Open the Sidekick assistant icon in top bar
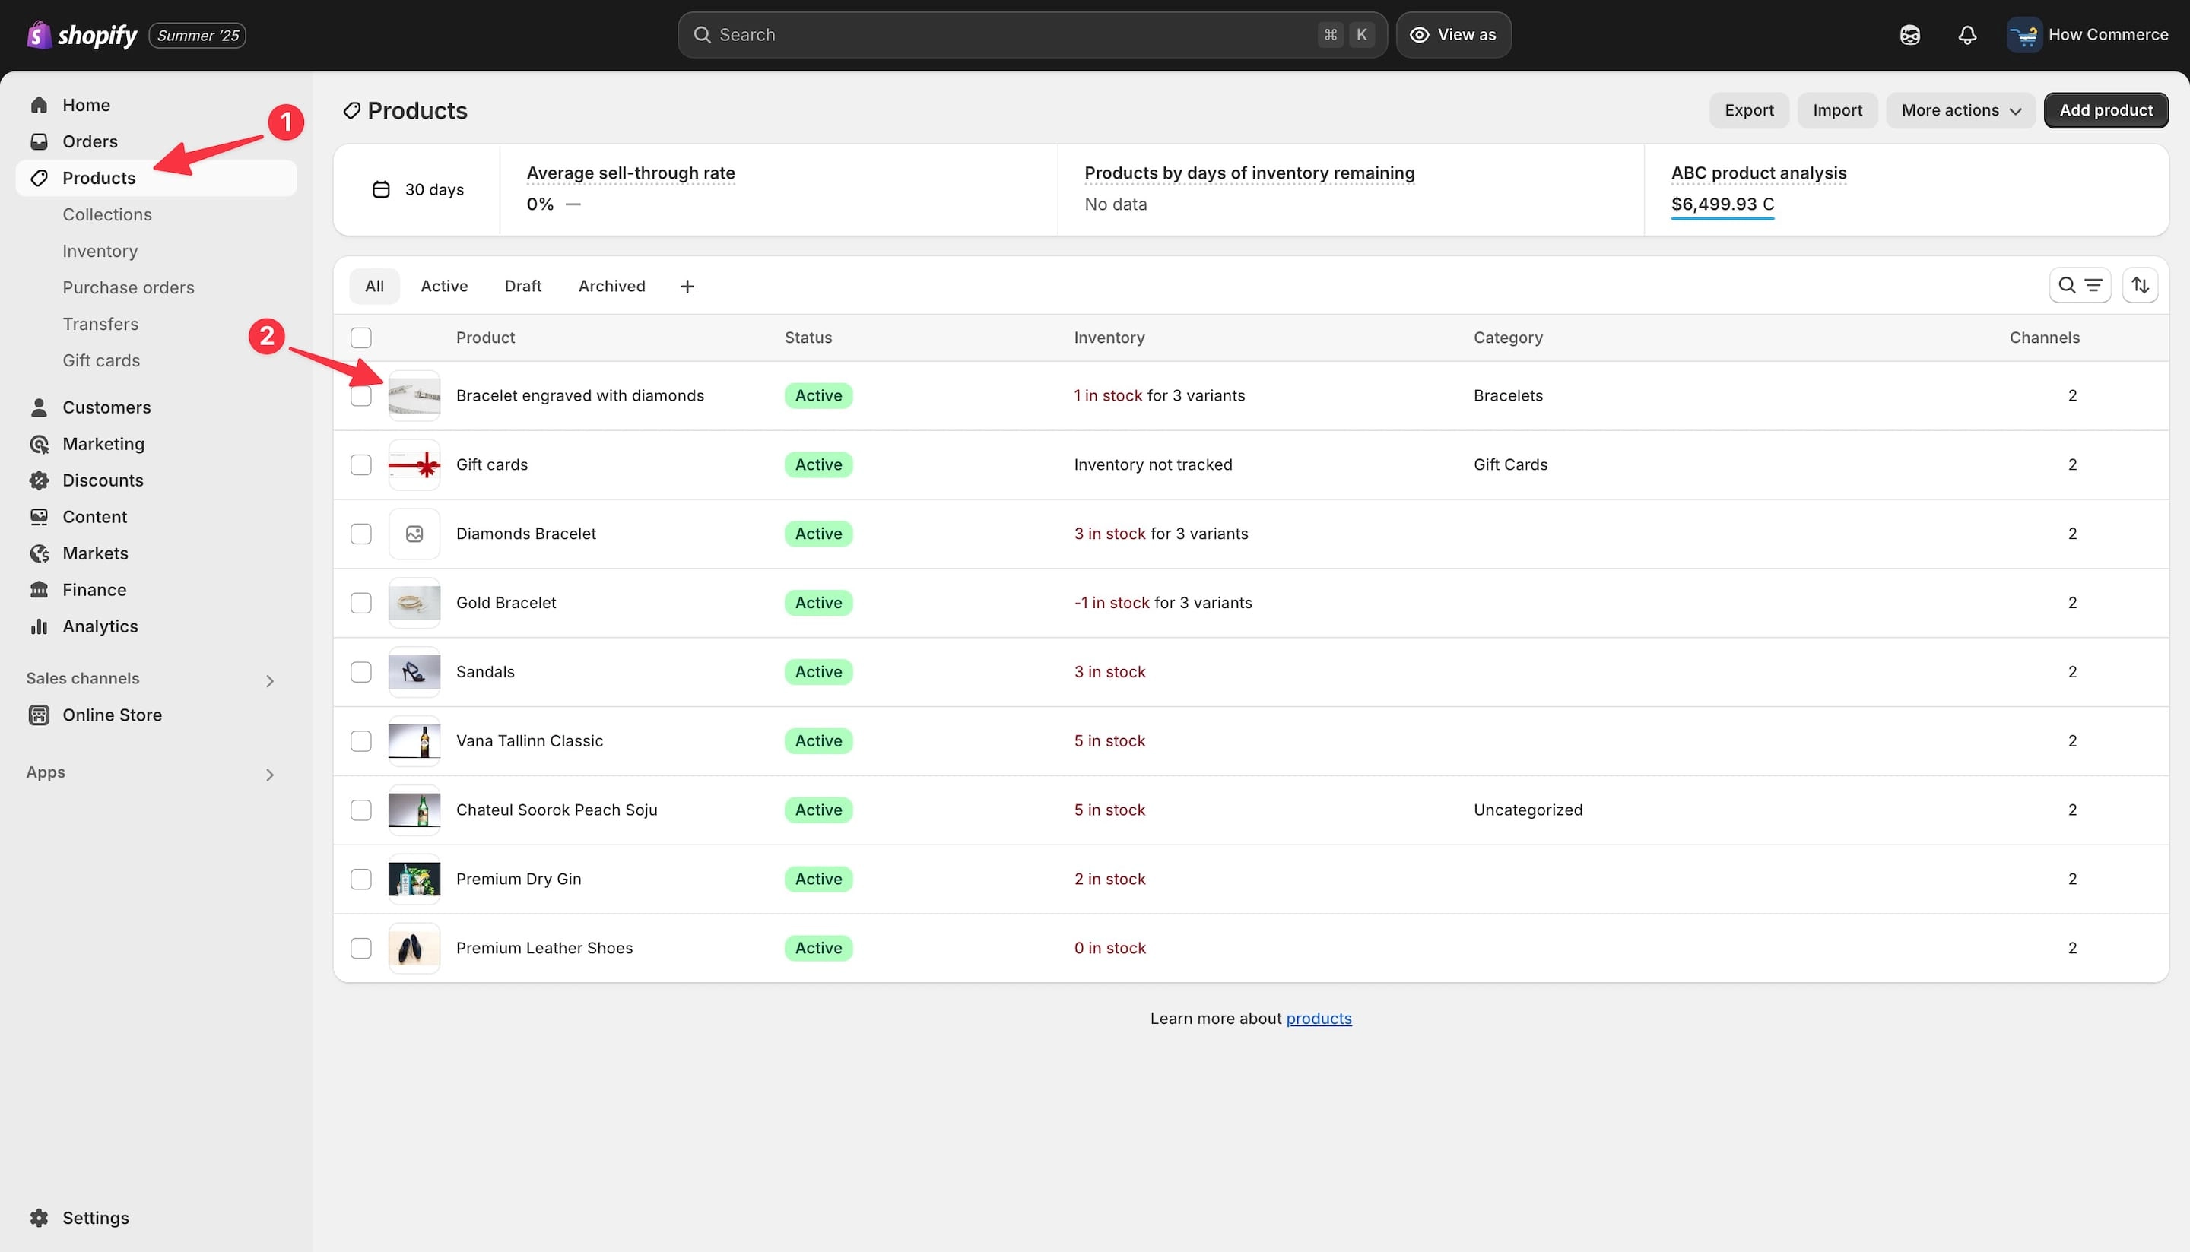The width and height of the screenshot is (2190, 1252). click(x=1909, y=35)
